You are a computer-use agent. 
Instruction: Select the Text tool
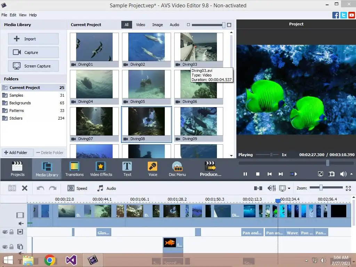[x=127, y=169]
